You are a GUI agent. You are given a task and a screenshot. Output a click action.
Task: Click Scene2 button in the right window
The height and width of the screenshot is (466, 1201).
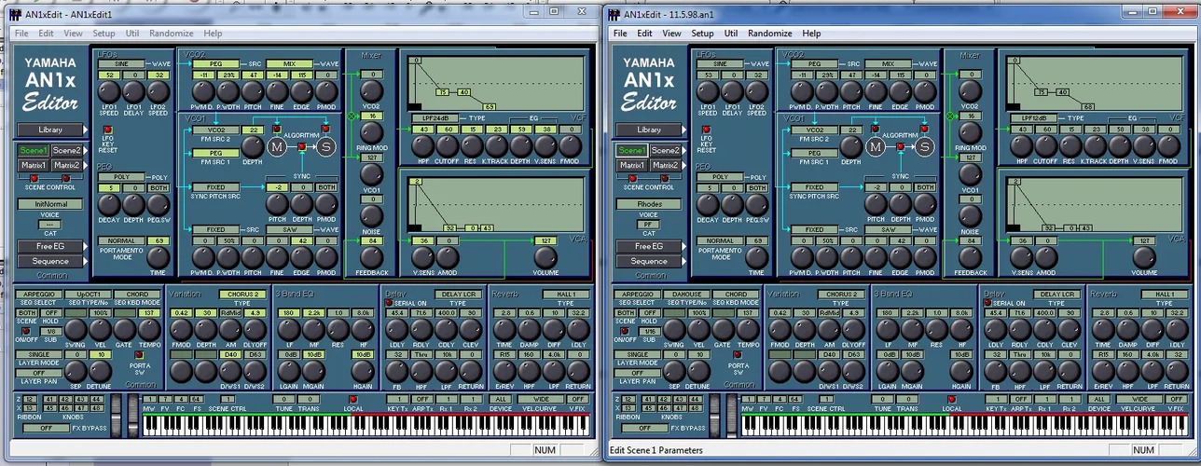pyautogui.click(x=665, y=150)
